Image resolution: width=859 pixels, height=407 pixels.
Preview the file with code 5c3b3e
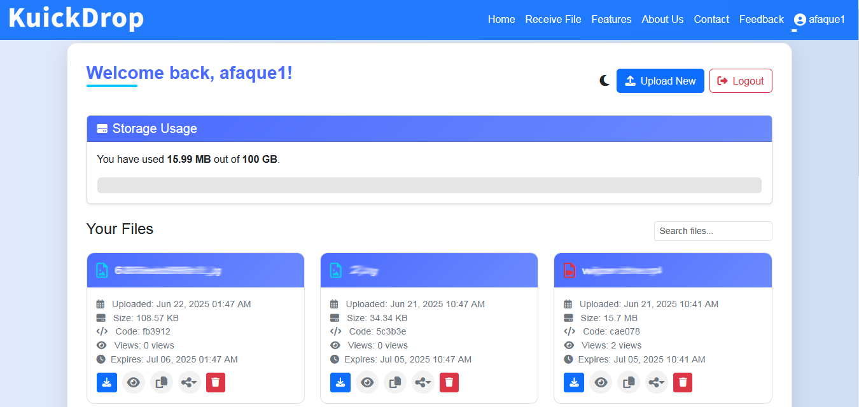367,382
